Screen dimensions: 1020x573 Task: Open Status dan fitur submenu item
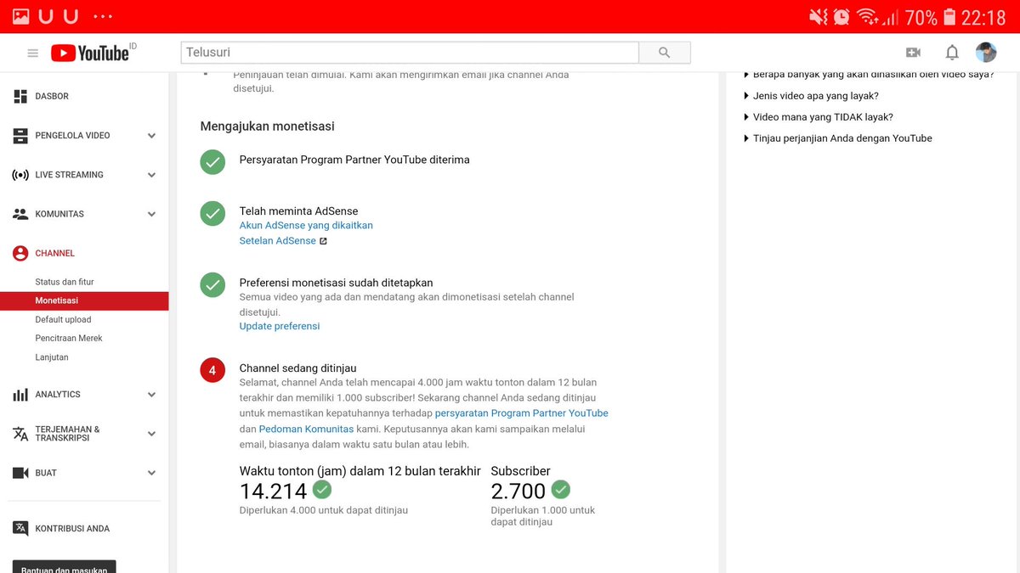pyautogui.click(x=65, y=282)
